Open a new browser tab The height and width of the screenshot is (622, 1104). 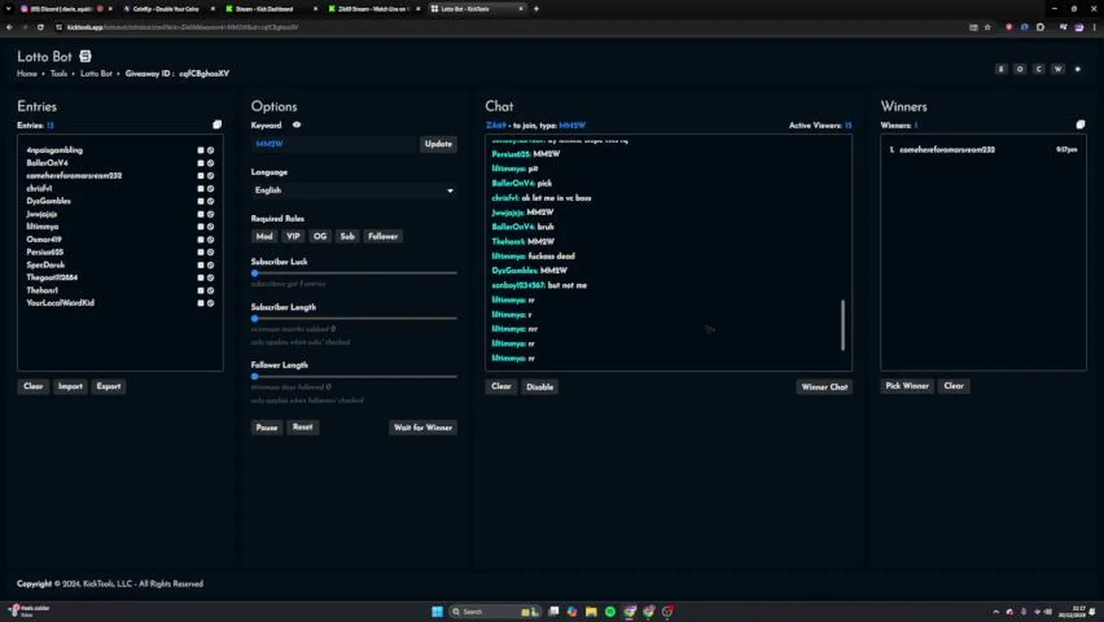point(536,9)
